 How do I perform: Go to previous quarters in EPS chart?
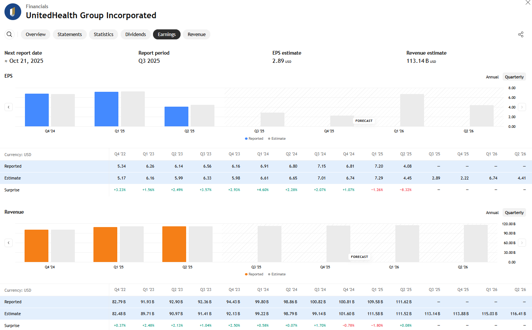(9, 107)
